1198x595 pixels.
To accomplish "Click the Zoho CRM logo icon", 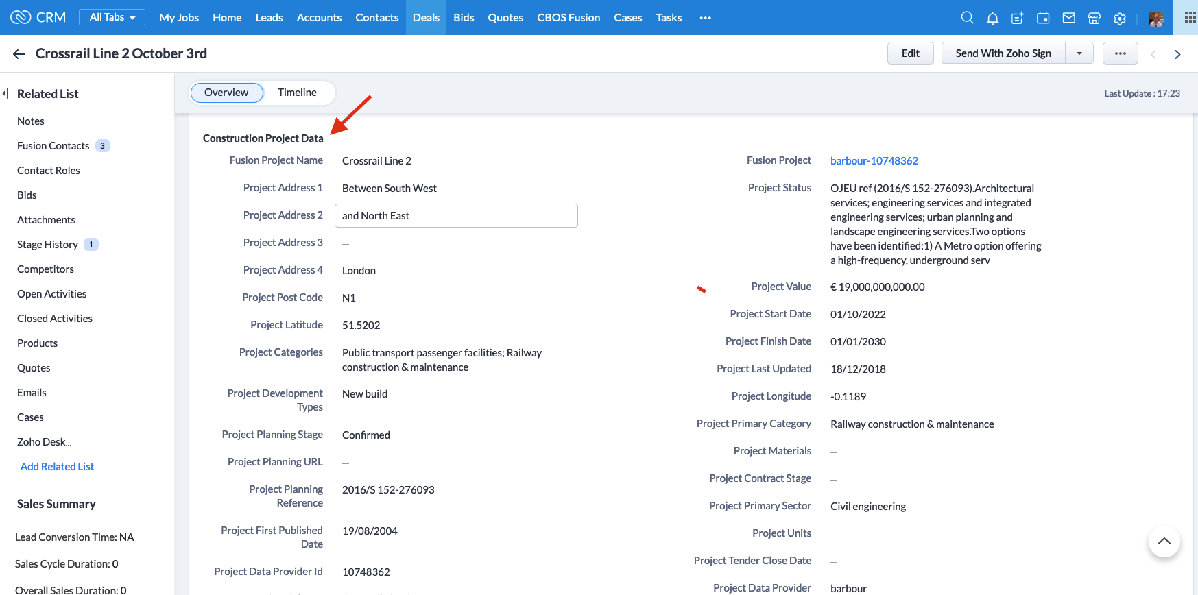I will 21,17.
